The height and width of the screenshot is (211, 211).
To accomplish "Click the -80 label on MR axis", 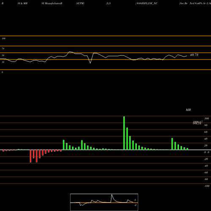I will tap(206, 179).
